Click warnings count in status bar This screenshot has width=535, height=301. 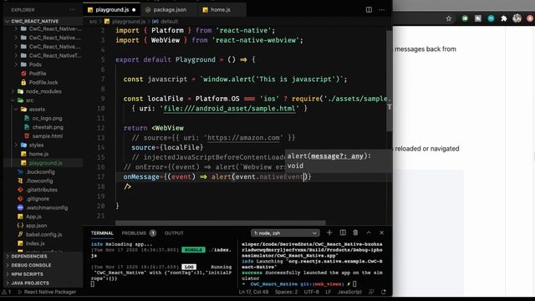pos(7,292)
